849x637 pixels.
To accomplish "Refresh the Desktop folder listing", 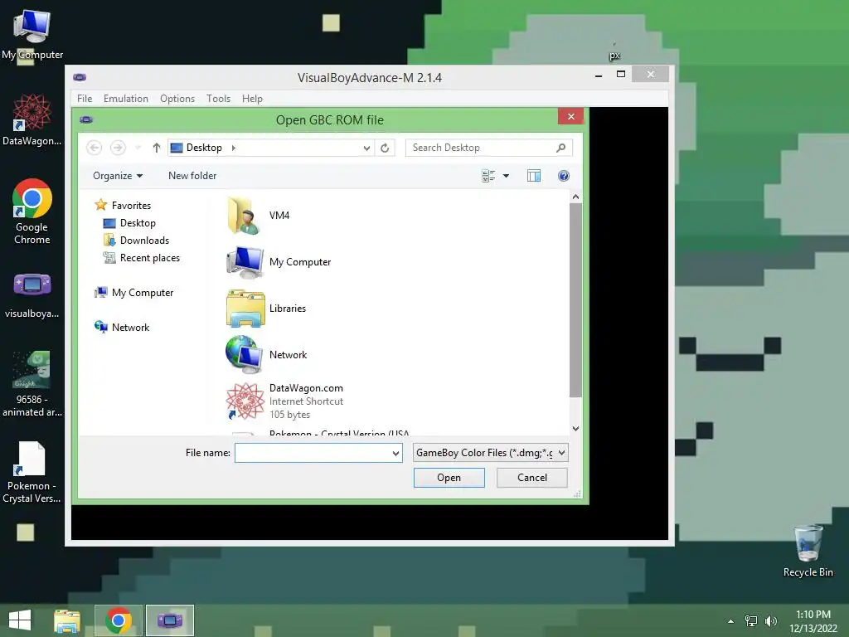I will coord(385,148).
